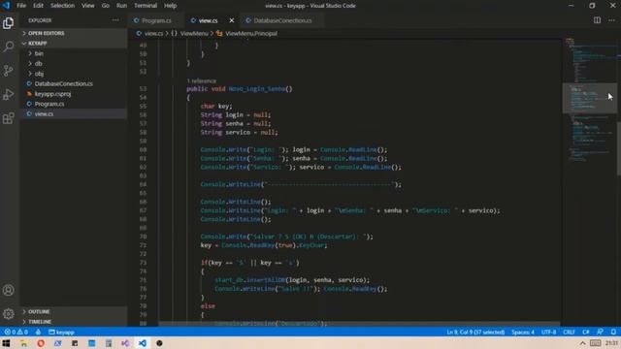
Task: Open notifications bell in status bar
Action: [613, 332]
